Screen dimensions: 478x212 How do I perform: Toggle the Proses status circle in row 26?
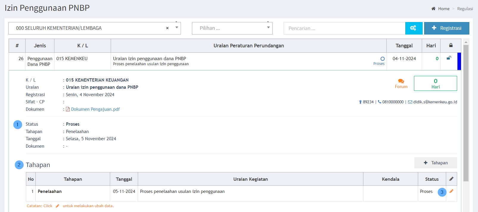click(x=382, y=59)
